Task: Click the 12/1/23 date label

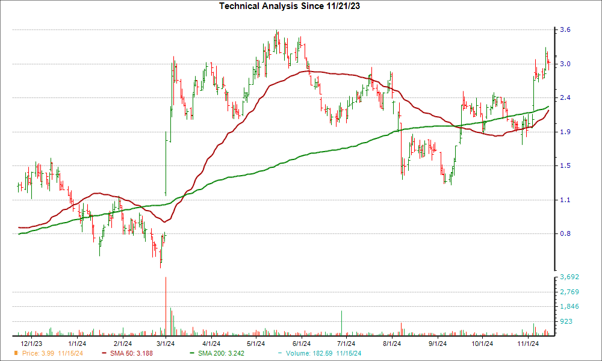Action: 31,344
